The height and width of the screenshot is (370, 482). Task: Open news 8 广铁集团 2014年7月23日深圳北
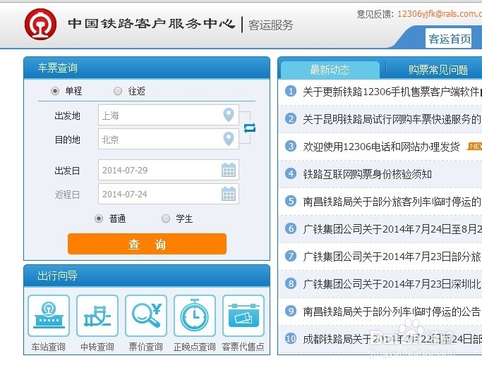(392, 284)
